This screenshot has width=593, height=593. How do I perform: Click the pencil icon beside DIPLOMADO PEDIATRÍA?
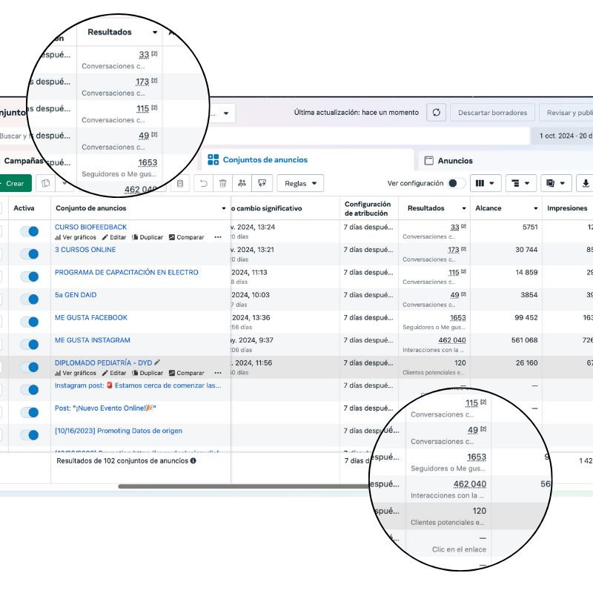click(x=157, y=362)
